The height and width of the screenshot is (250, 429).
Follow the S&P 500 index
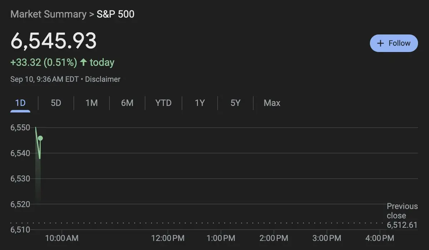394,43
